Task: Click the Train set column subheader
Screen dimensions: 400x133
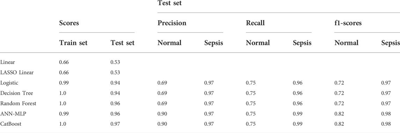Action: click(73, 43)
